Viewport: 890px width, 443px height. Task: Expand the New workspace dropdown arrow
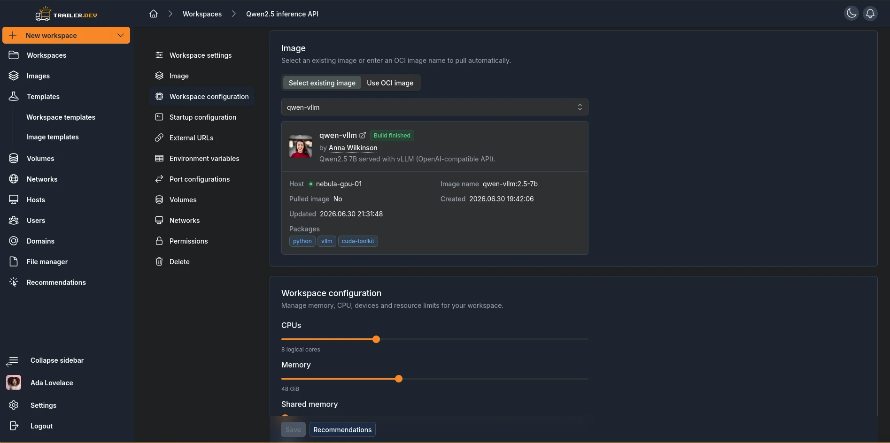pos(121,35)
